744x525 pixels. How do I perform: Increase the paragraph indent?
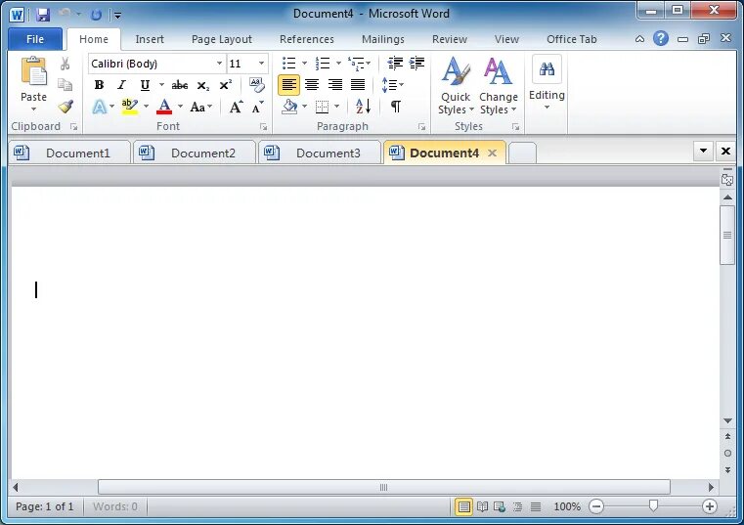click(x=416, y=64)
